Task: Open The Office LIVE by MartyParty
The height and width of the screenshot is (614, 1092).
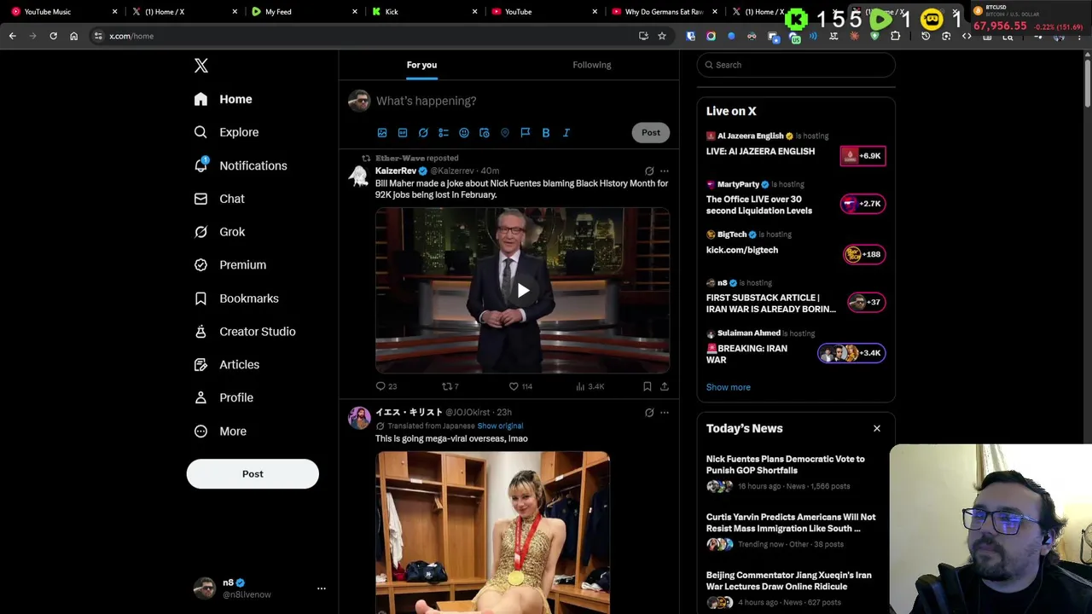Action: [x=796, y=200]
